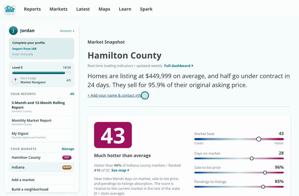Open the Markets menu
Image resolution: width=299 pixels, height=196 pixels.
coord(59,9)
